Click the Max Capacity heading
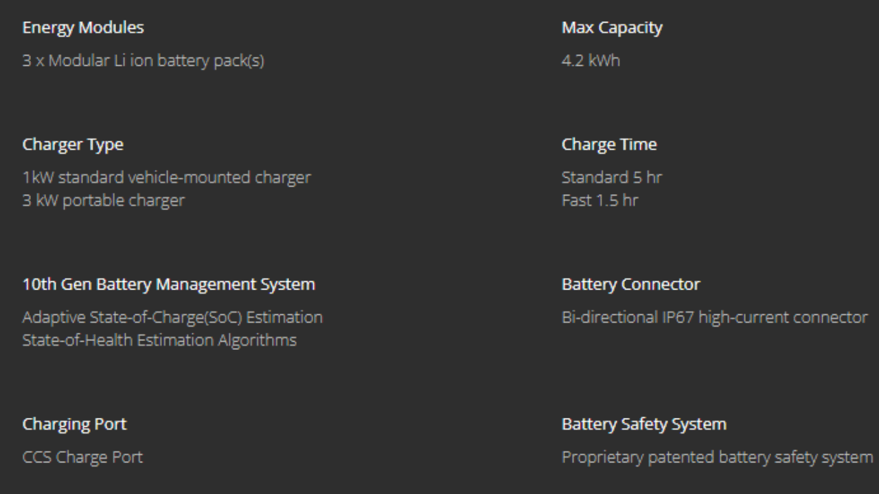879x494 pixels. tap(612, 28)
